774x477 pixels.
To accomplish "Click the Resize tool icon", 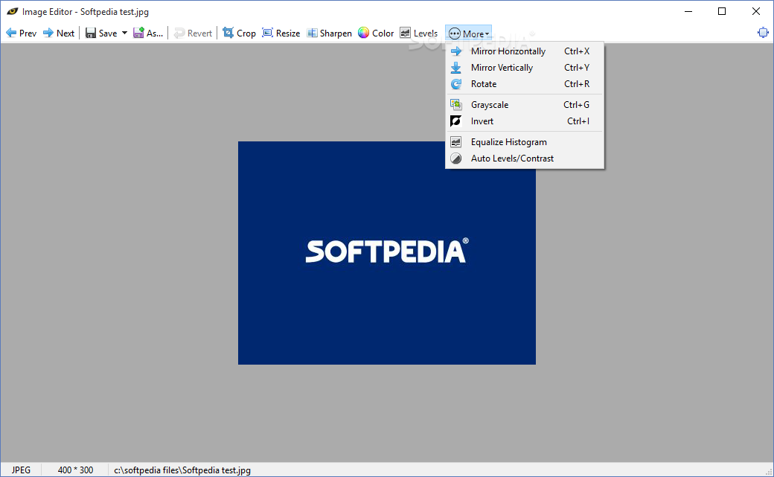I will 267,33.
